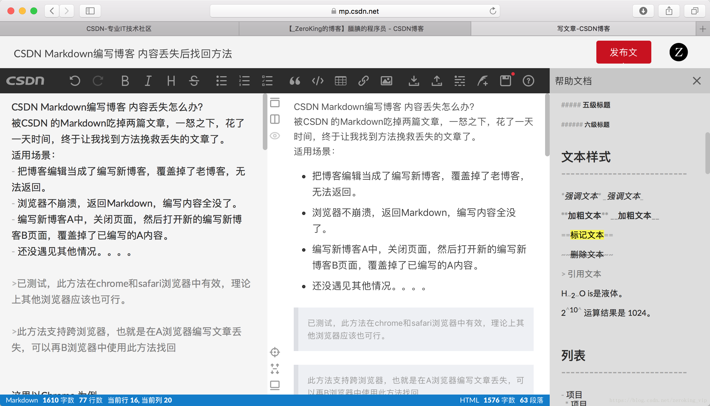This screenshot has height=406, width=710.
Task: Apply Italic formatting from toolbar
Action: tap(148, 81)
